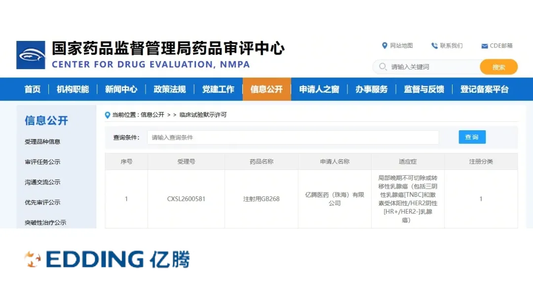Screen dimensions: 533x300
Task: Click the 适应症 column header
Action: (x=408, y=161)
